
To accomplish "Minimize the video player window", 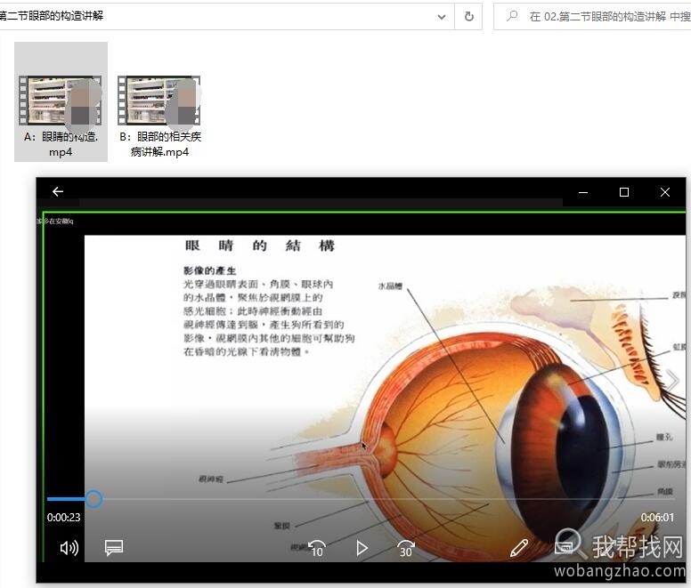I will coord(583,192).
